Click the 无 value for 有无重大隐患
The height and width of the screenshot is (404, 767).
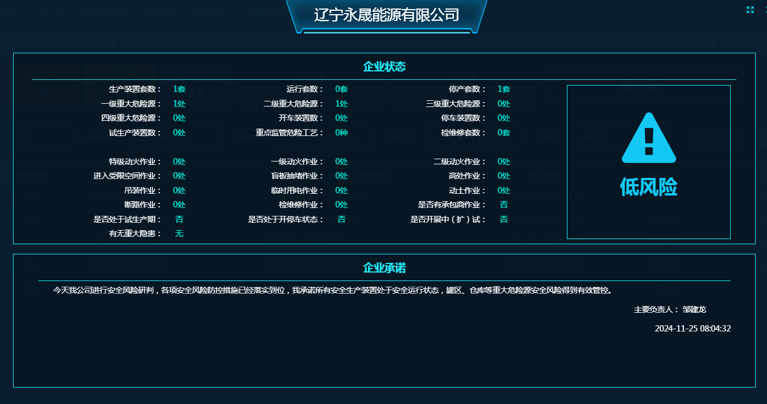tap(179, 233)
